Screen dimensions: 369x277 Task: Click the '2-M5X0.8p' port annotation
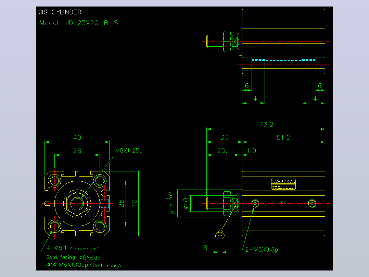pyautogui.click(x=262, y=250)
